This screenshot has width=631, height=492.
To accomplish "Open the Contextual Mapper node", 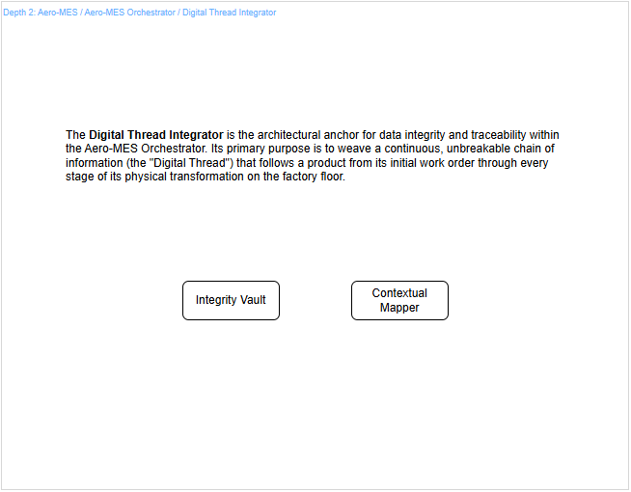I will (x=399, y=300).
